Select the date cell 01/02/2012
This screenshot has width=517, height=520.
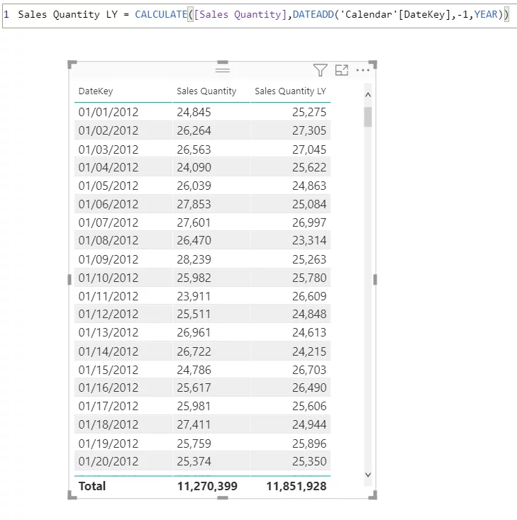pos(109,130)
